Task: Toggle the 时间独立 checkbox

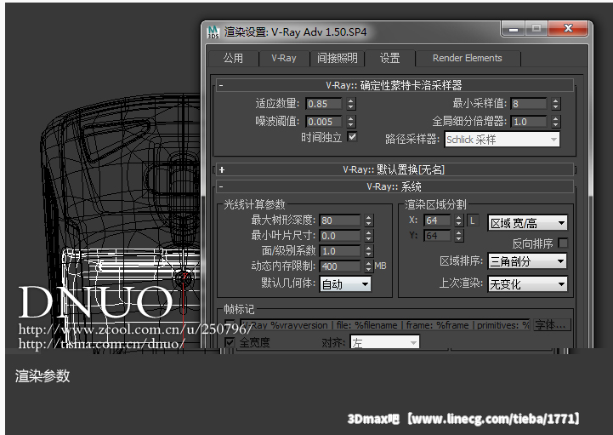Action: pos(352,137)
